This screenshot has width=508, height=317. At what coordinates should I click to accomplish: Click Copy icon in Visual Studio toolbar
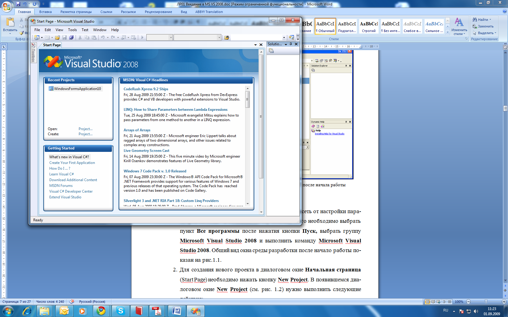tap(87, 37)
